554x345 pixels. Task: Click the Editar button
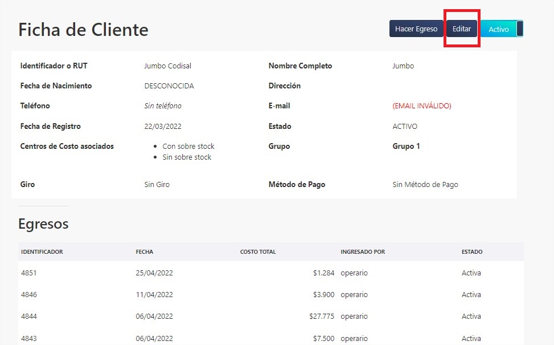click(461, 29)
